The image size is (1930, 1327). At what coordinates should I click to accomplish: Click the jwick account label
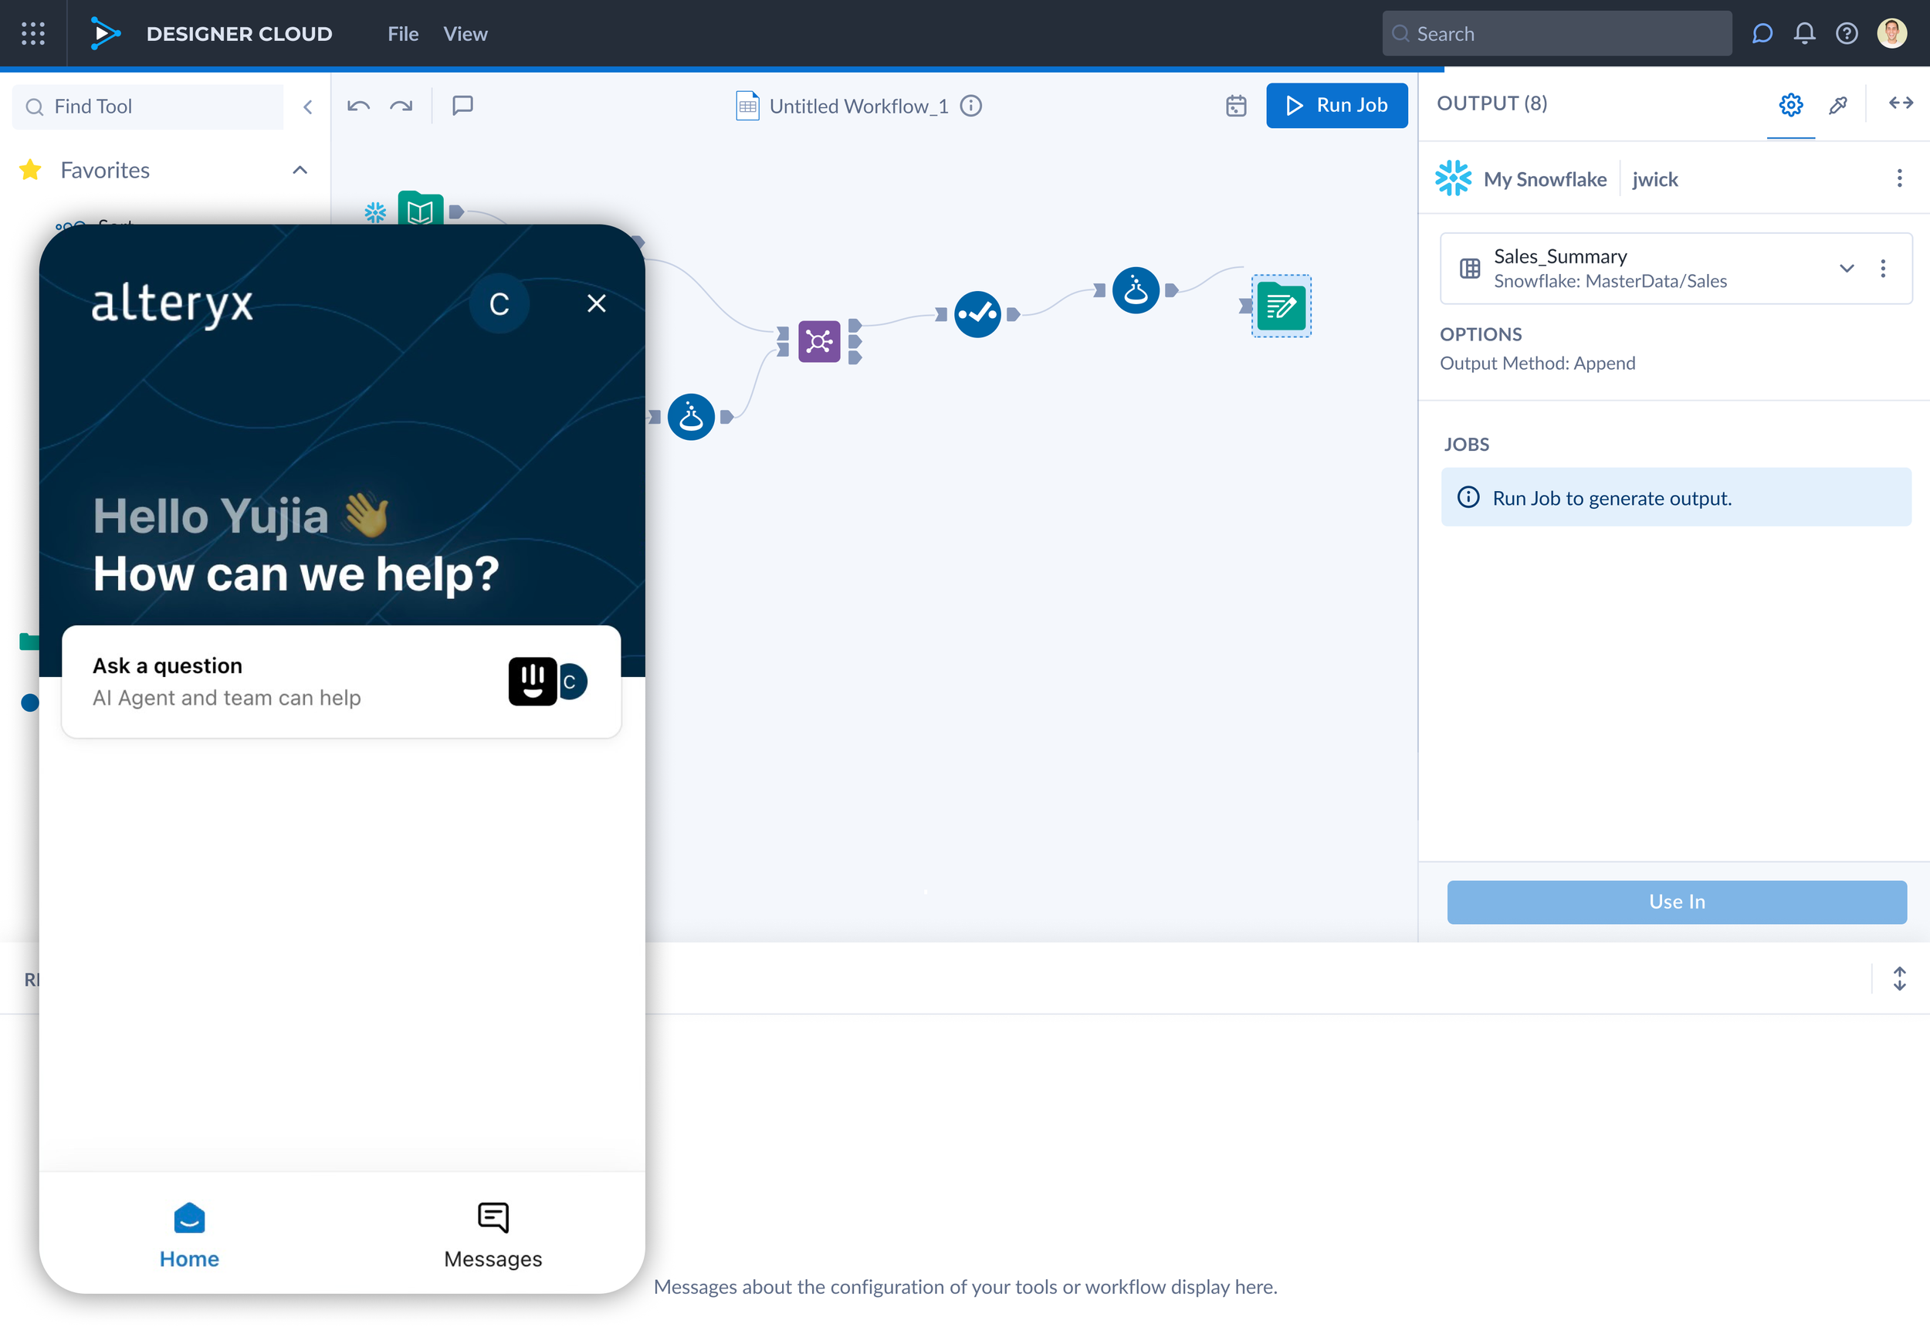pyautogui.click(x=1654, y=179)
